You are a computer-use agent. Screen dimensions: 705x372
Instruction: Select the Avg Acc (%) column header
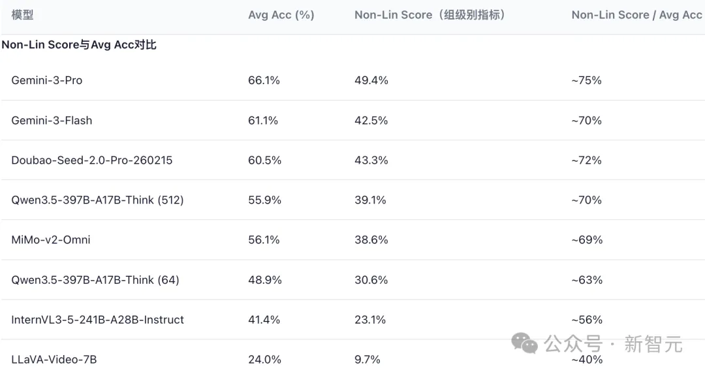pos(281,14)
